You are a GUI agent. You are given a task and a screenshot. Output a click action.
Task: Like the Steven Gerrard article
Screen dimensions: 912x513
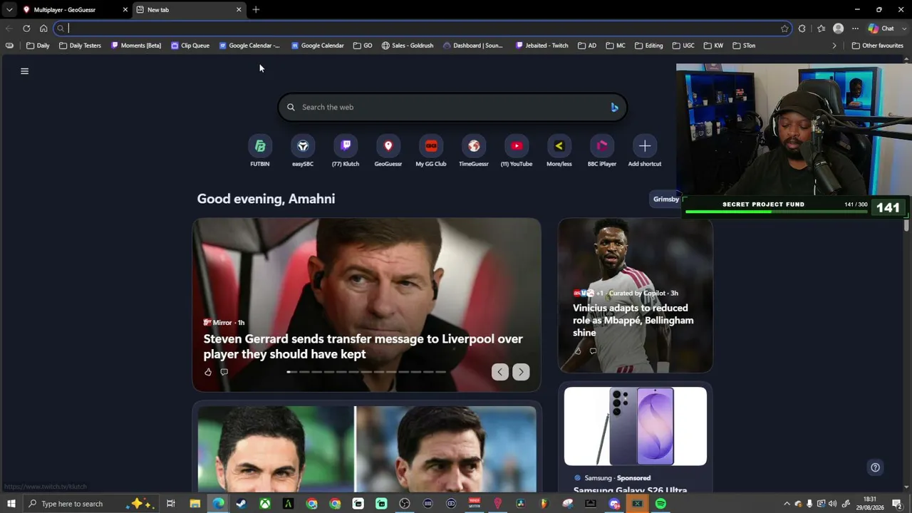tap(208, 372)
